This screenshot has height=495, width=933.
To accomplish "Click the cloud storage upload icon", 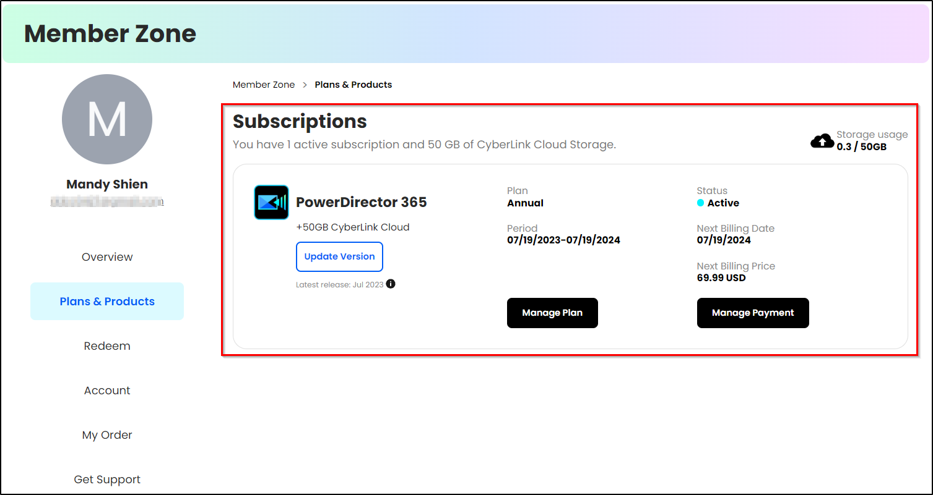I will 822,141.
